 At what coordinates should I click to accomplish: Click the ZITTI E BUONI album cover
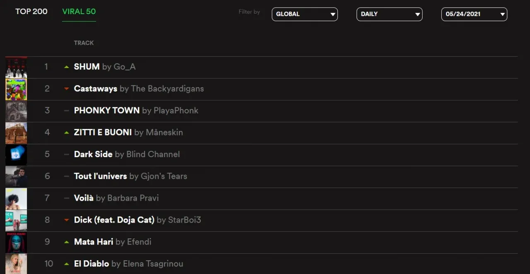pyautogui.click(x=16, y=133)
